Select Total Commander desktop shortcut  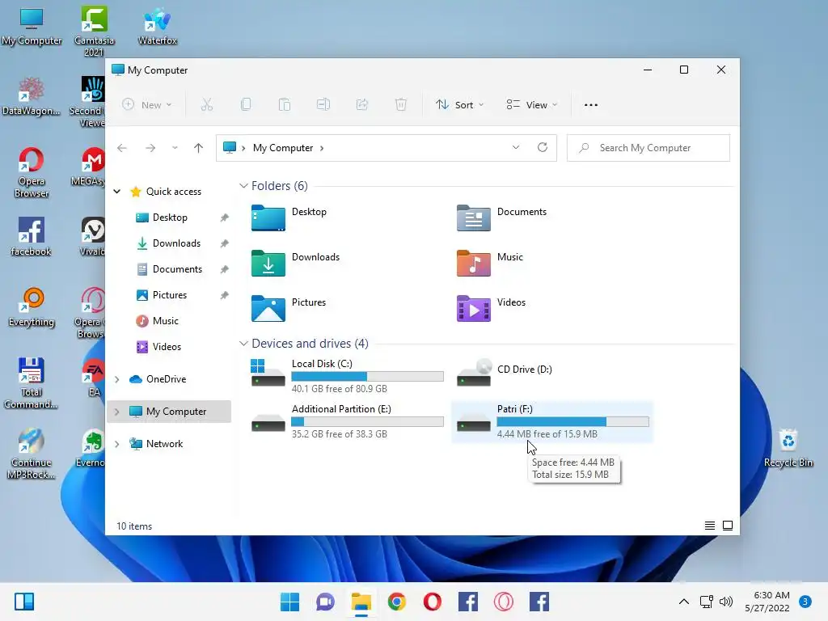pyautogui.click(x=32, y=383)
